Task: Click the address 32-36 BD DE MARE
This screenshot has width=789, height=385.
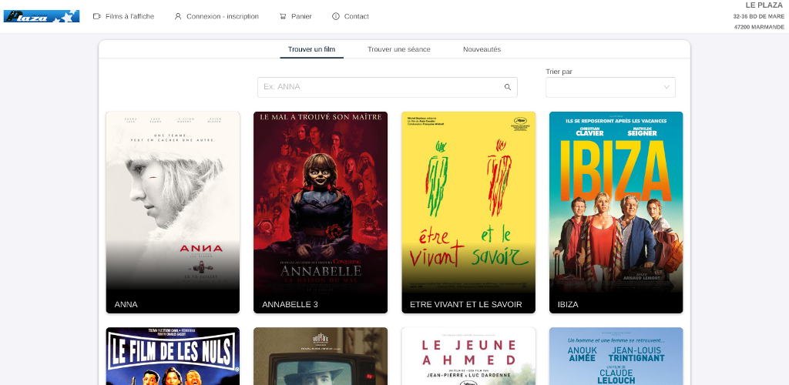Action: [x=758, y=16]
